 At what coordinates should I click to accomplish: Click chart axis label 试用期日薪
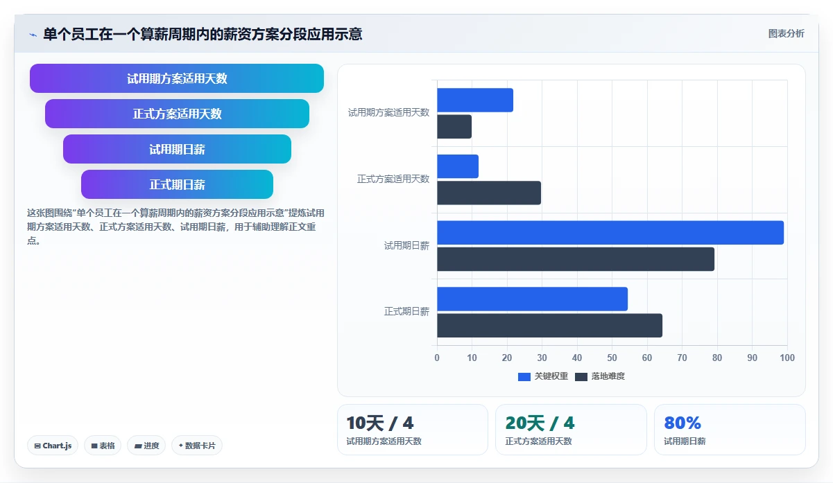click(406, 245)
